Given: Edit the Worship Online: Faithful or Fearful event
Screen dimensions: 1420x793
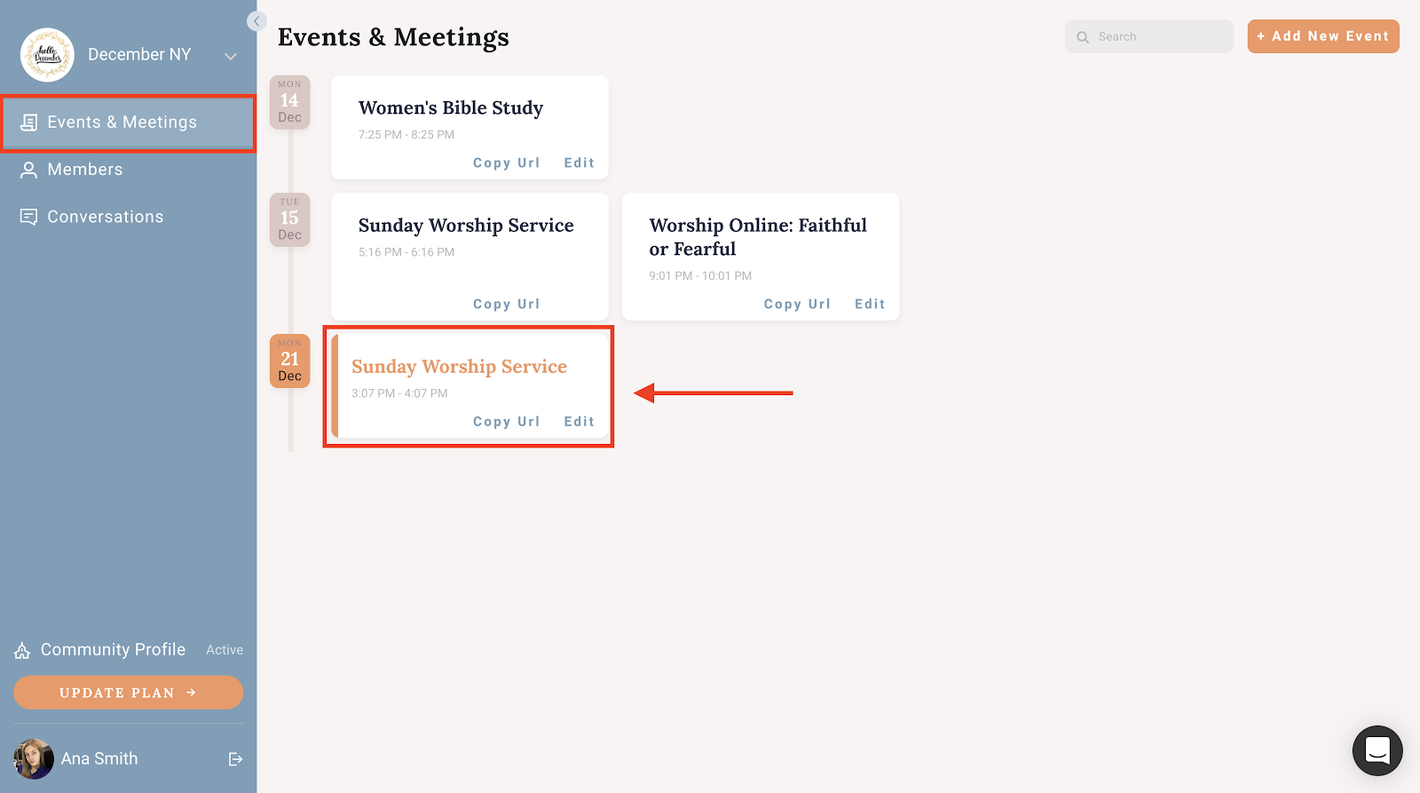Looking at the screenshot, I should pos(870,305).
